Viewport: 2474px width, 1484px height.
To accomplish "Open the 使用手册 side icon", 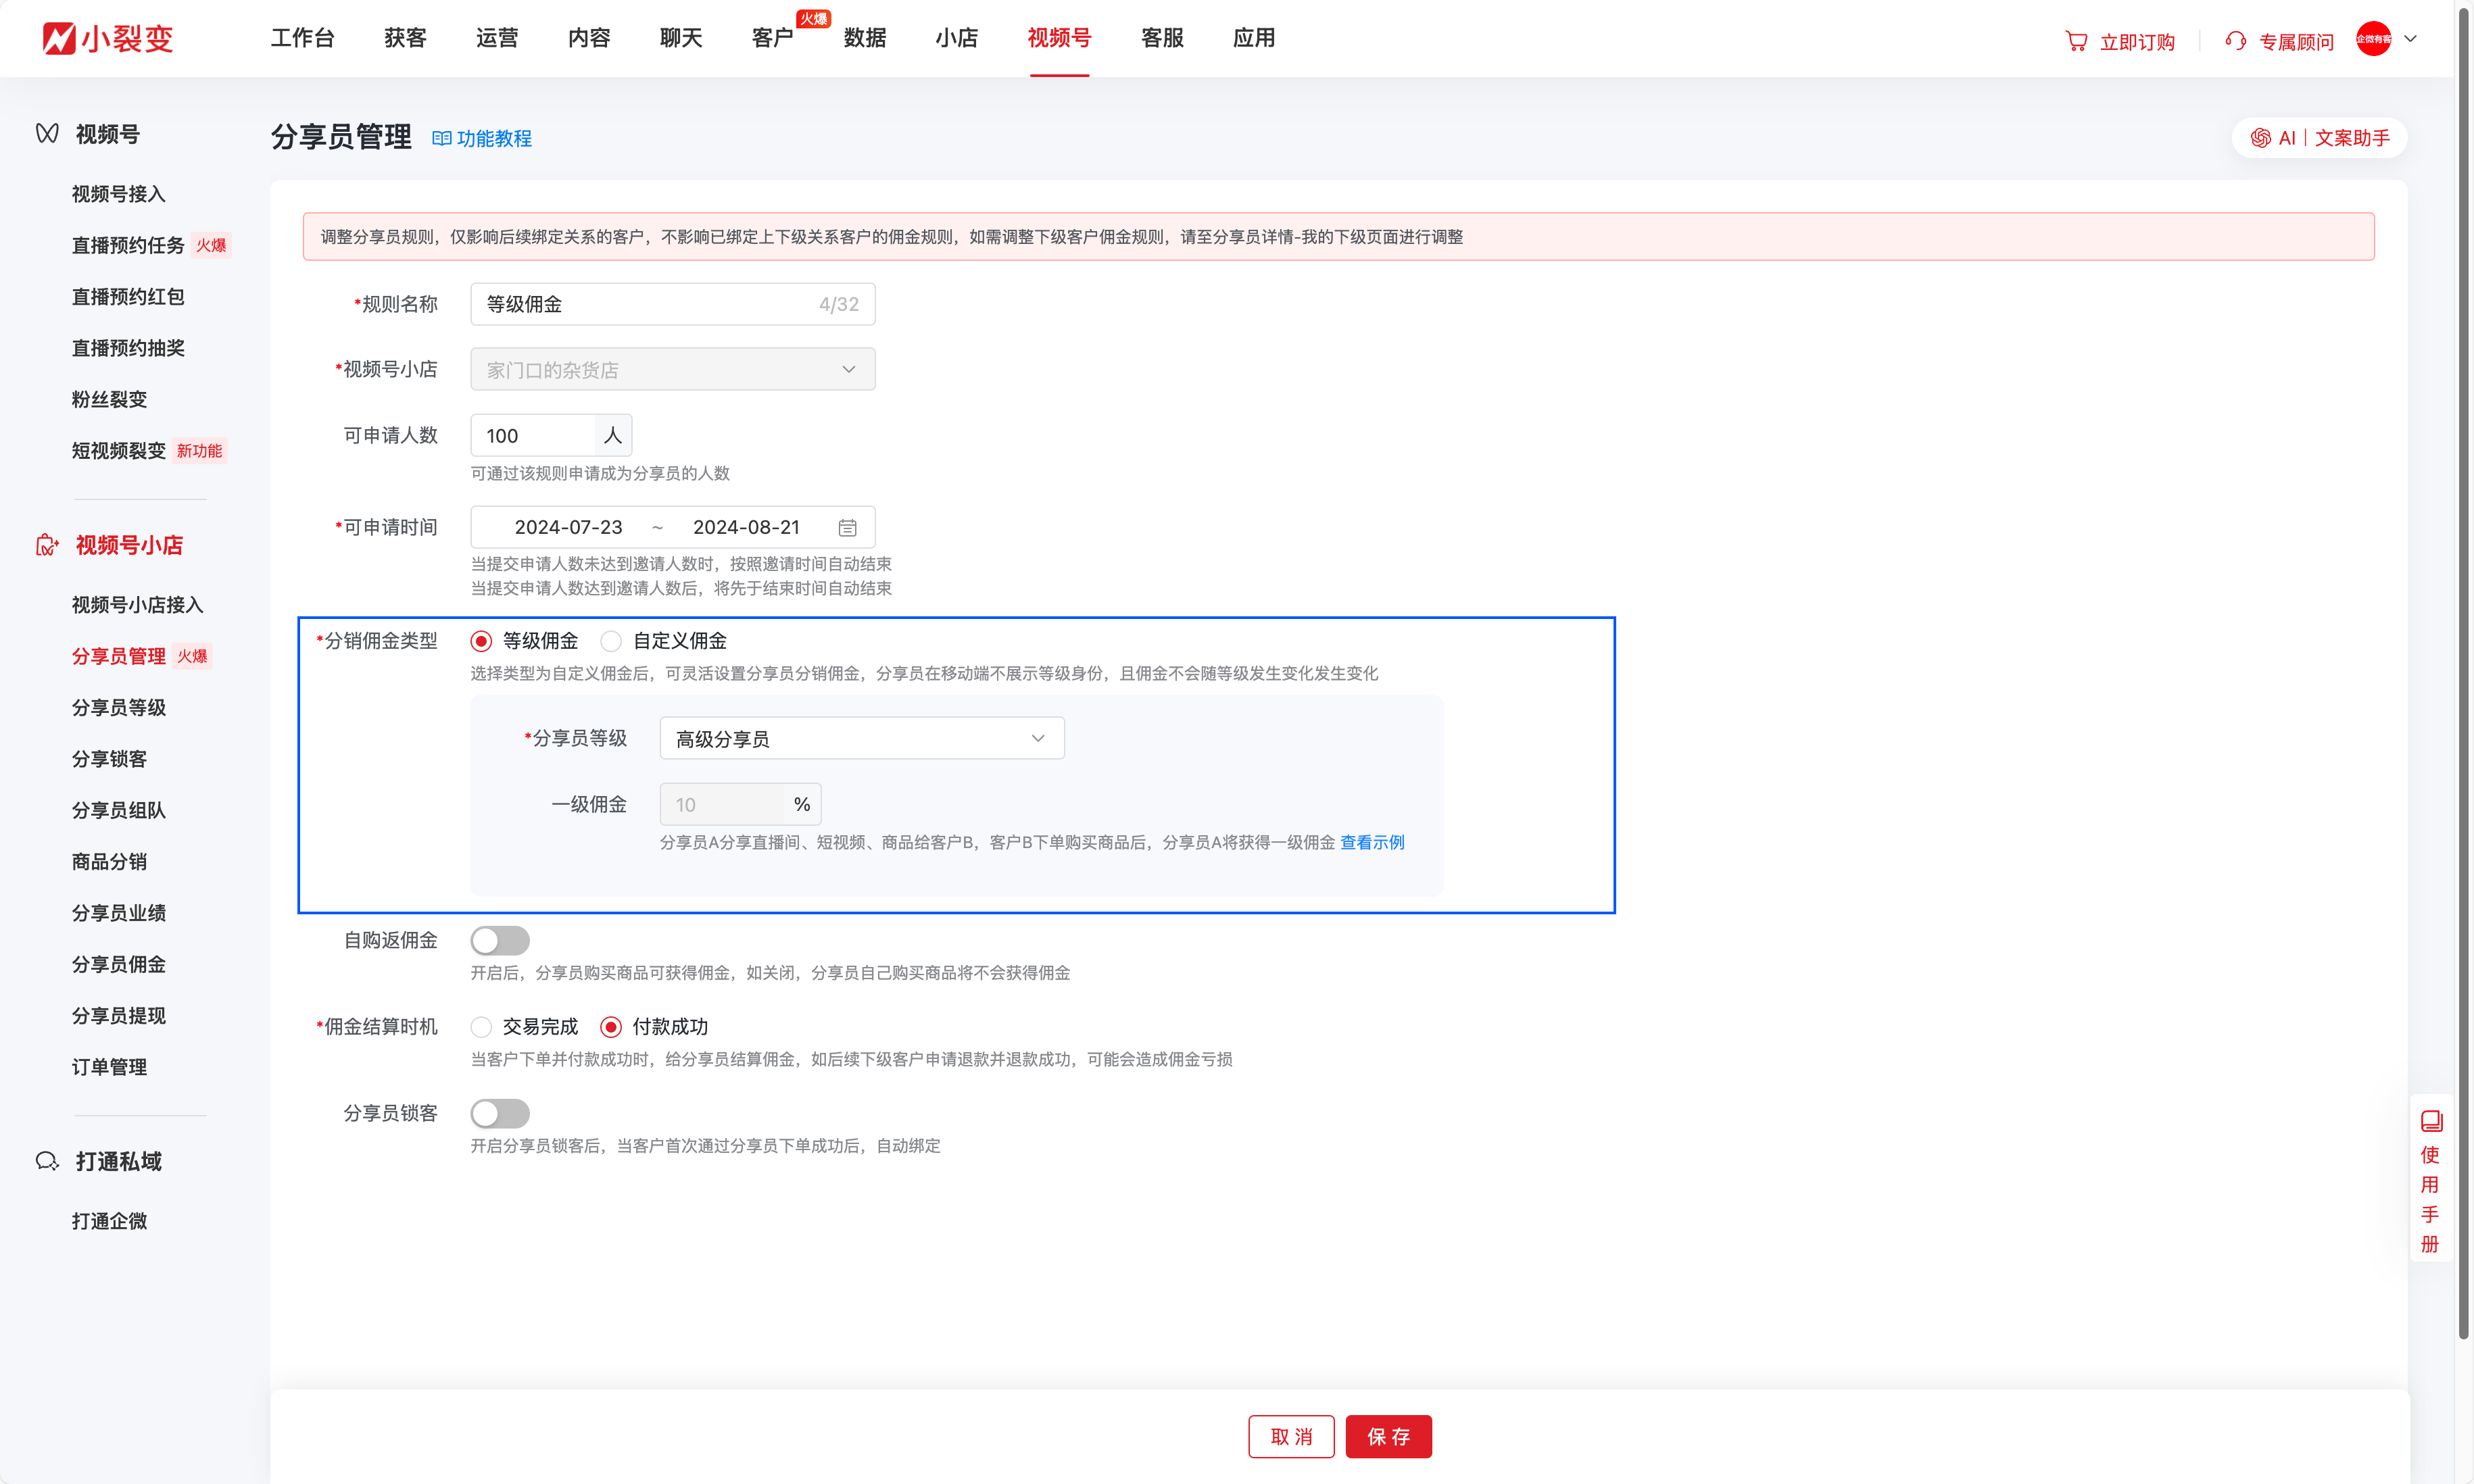I will coord(2431,1121).
